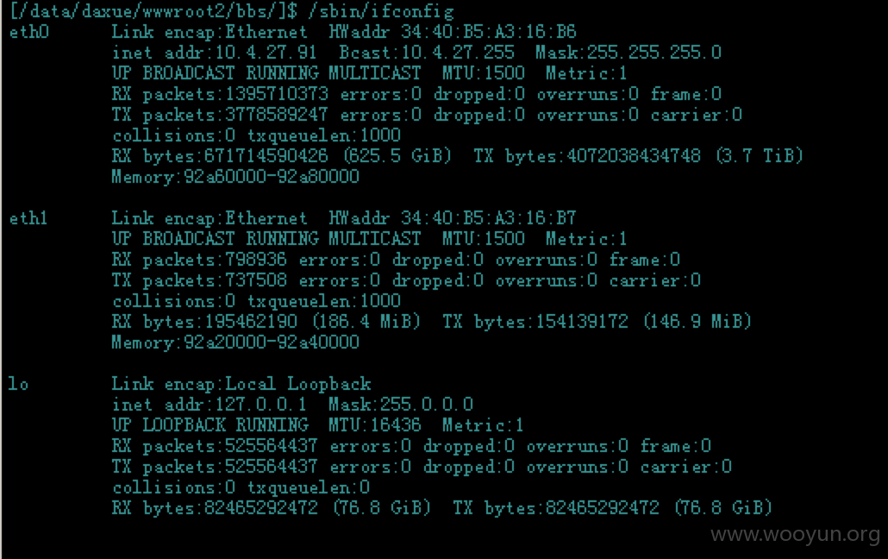Click eth0 HWaddr 34:40:B5:A3:16:B6
The image size is (888, 559).
(x=453, y=32)
